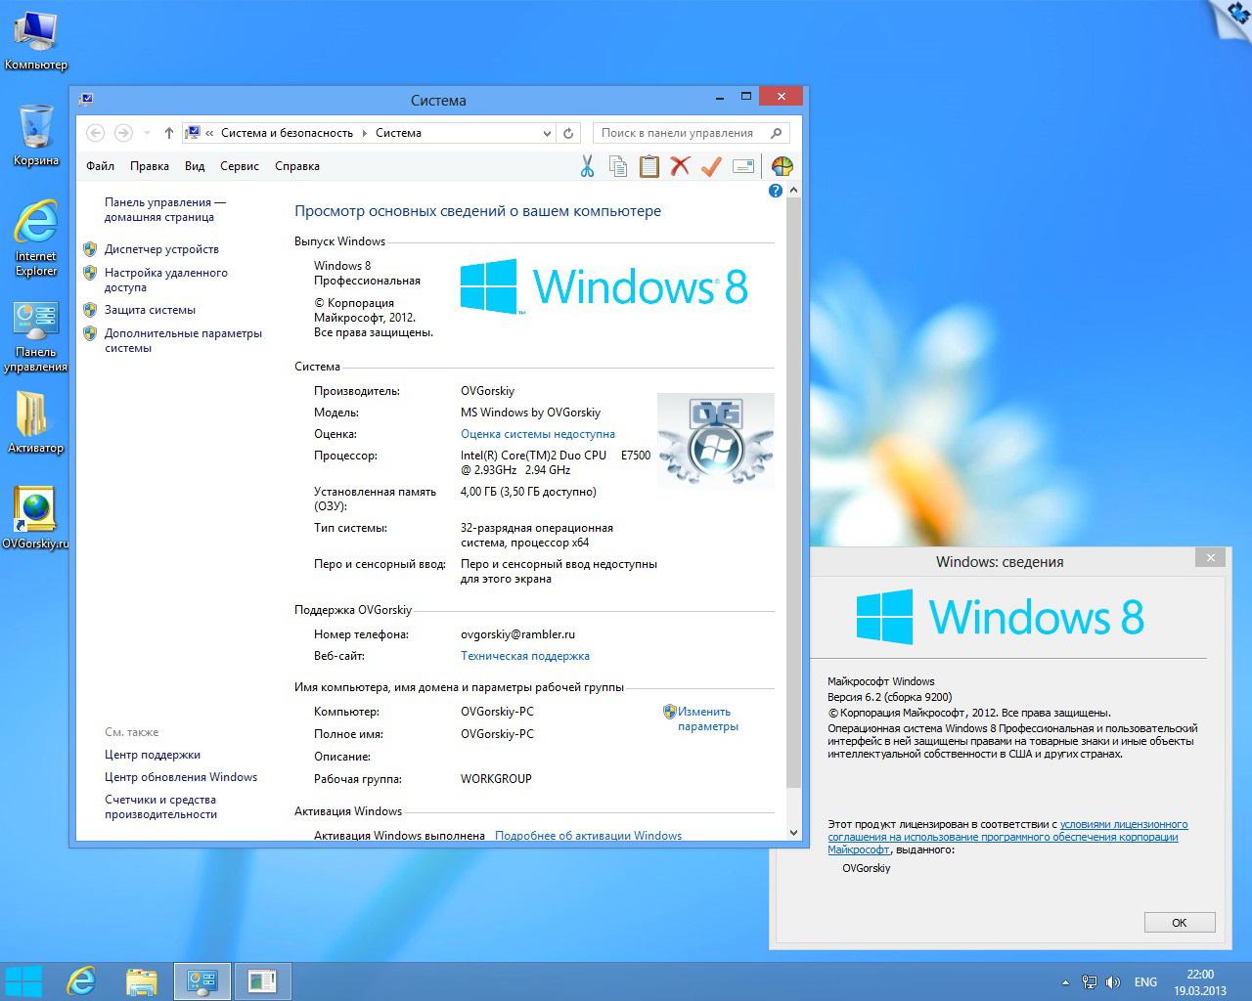Click the Copy icon in toolbar
Image resolution: width=1252 pixels, height=1001 pixels.
[x=618, y=167]
